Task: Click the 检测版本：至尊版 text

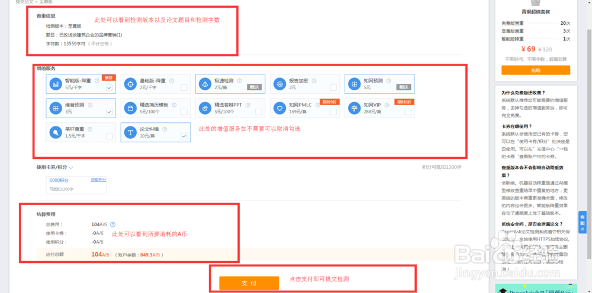Action: pos(63,26)
